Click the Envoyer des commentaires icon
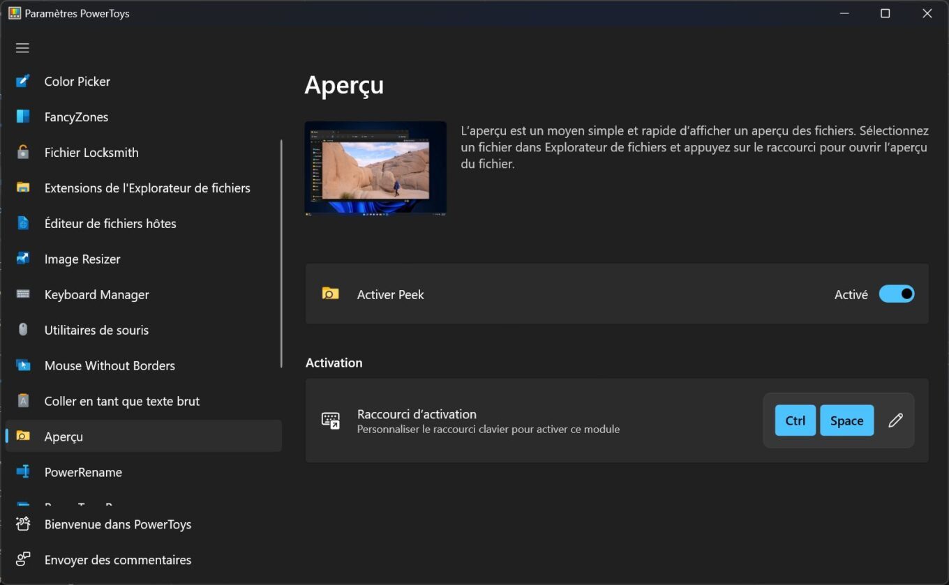The width and height of the screenshot is (949, 585). click(23, 560)
